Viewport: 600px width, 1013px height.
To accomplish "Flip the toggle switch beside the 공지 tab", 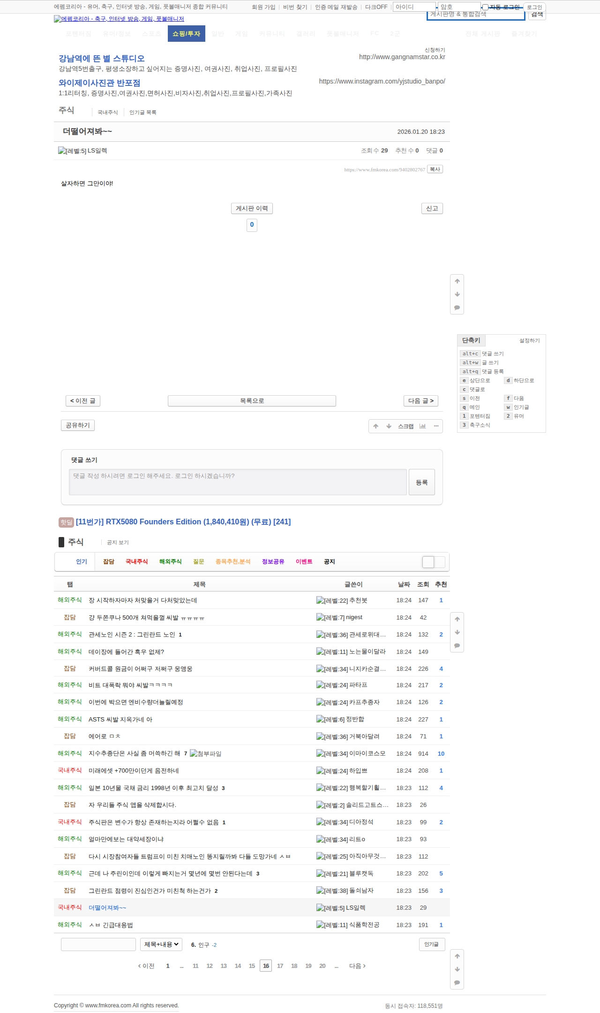I will [x=434, y=562].
